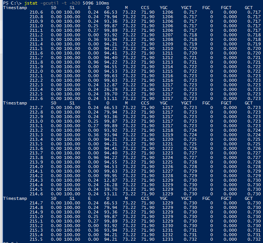Click YGC count 1210

[x=168, y=48]
